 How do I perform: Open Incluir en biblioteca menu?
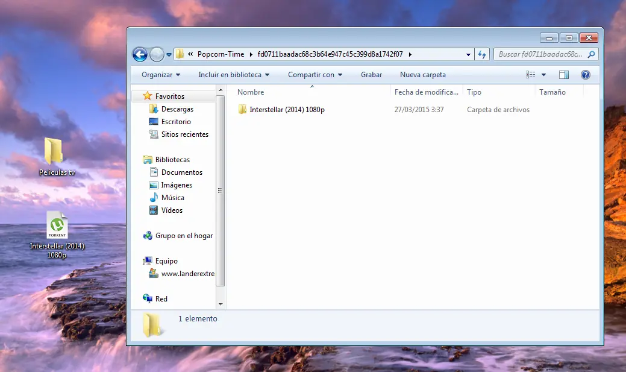[x=234, y=75]
